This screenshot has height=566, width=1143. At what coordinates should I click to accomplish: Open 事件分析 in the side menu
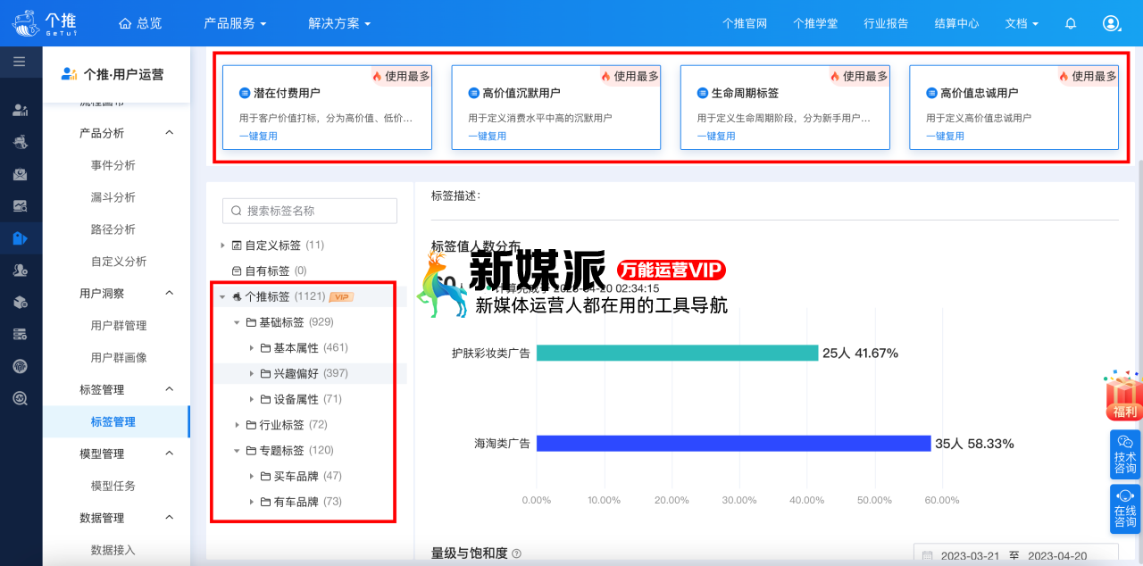coord(113,165)
